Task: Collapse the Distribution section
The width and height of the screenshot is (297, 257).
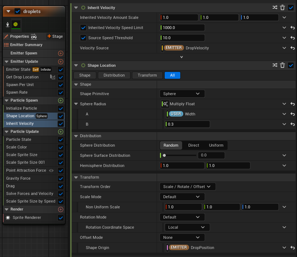Action: (x=76, y=136)
